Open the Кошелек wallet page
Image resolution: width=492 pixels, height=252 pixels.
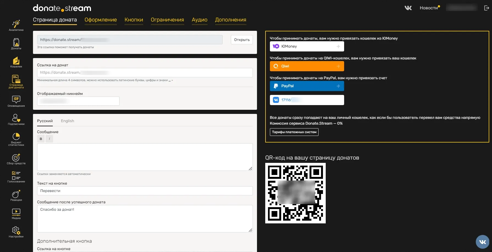pos(16,62)
